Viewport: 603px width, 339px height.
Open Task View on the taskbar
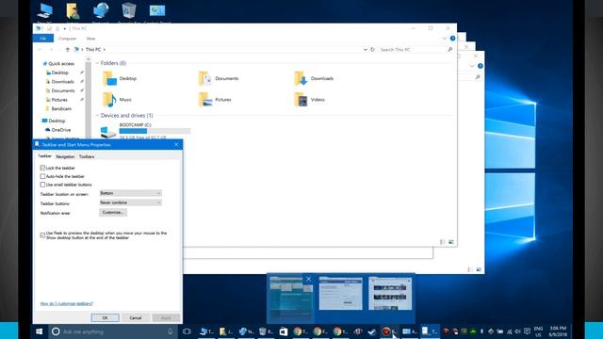(187, 331)
